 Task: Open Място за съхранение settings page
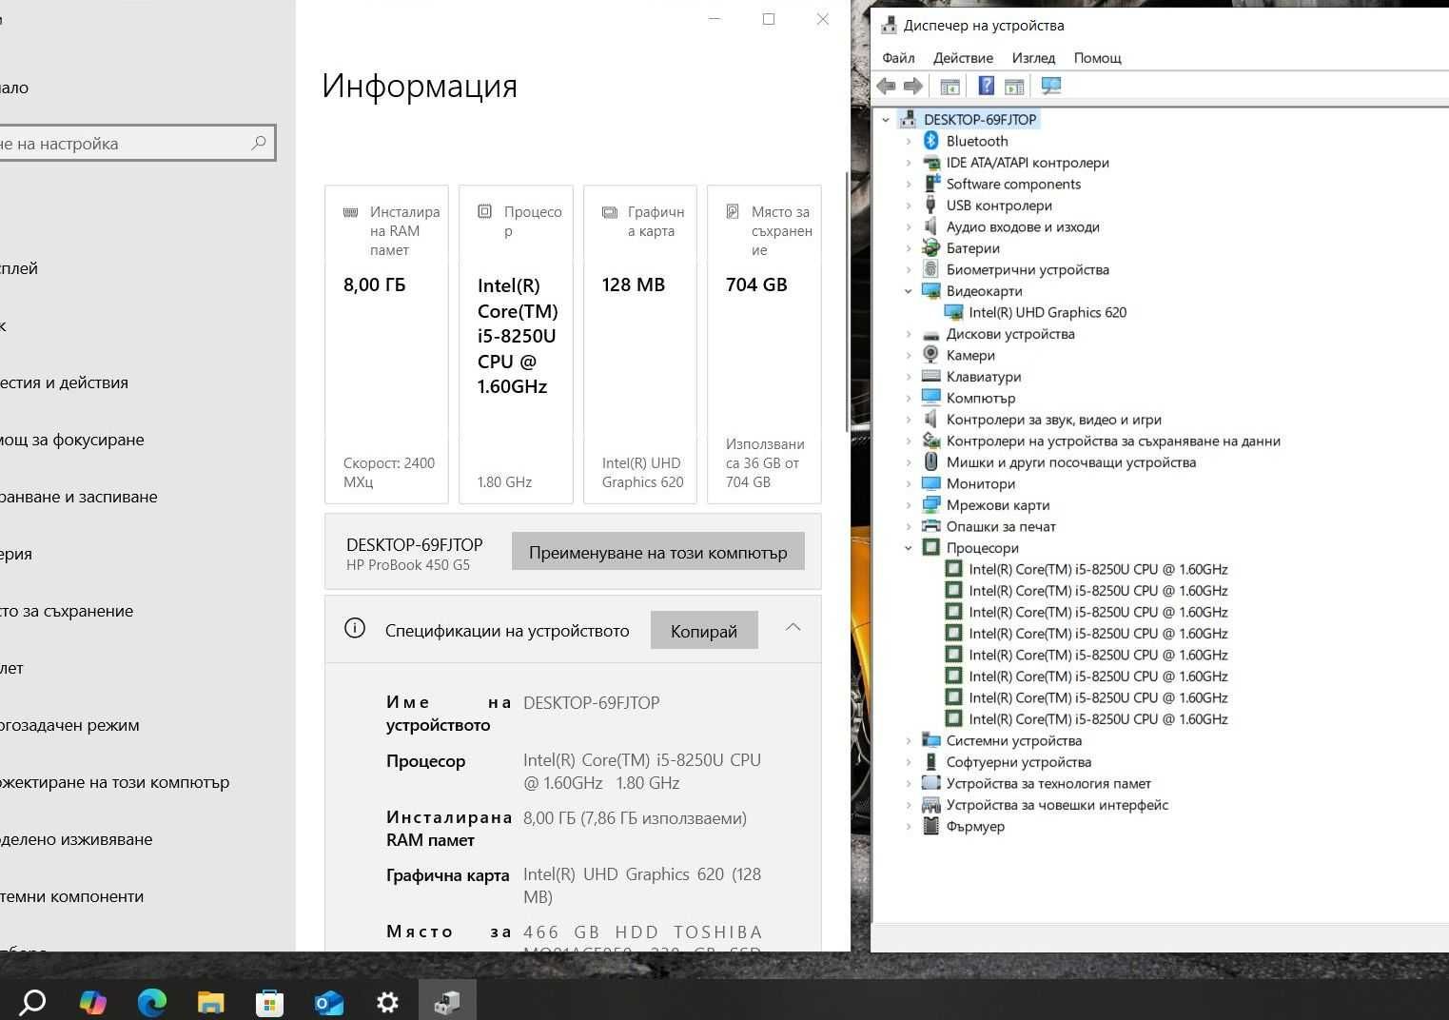67,611
